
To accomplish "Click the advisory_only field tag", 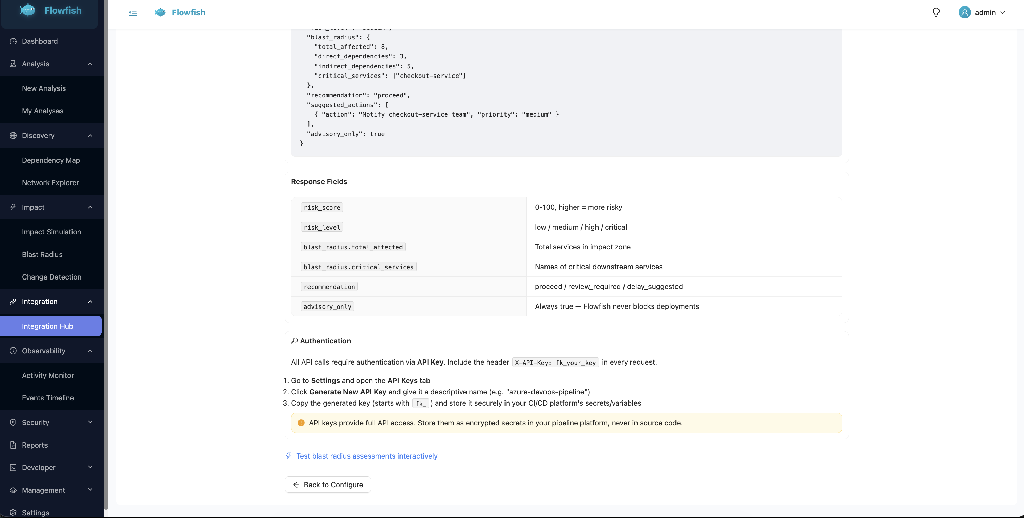I will pyautogui.click(x=327, y=307).
